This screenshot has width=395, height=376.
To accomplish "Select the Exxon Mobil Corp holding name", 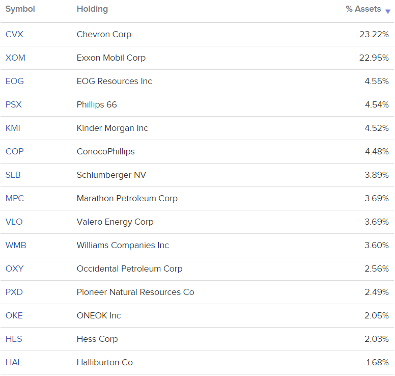I will pyautogui.click(x=111, y=58).
